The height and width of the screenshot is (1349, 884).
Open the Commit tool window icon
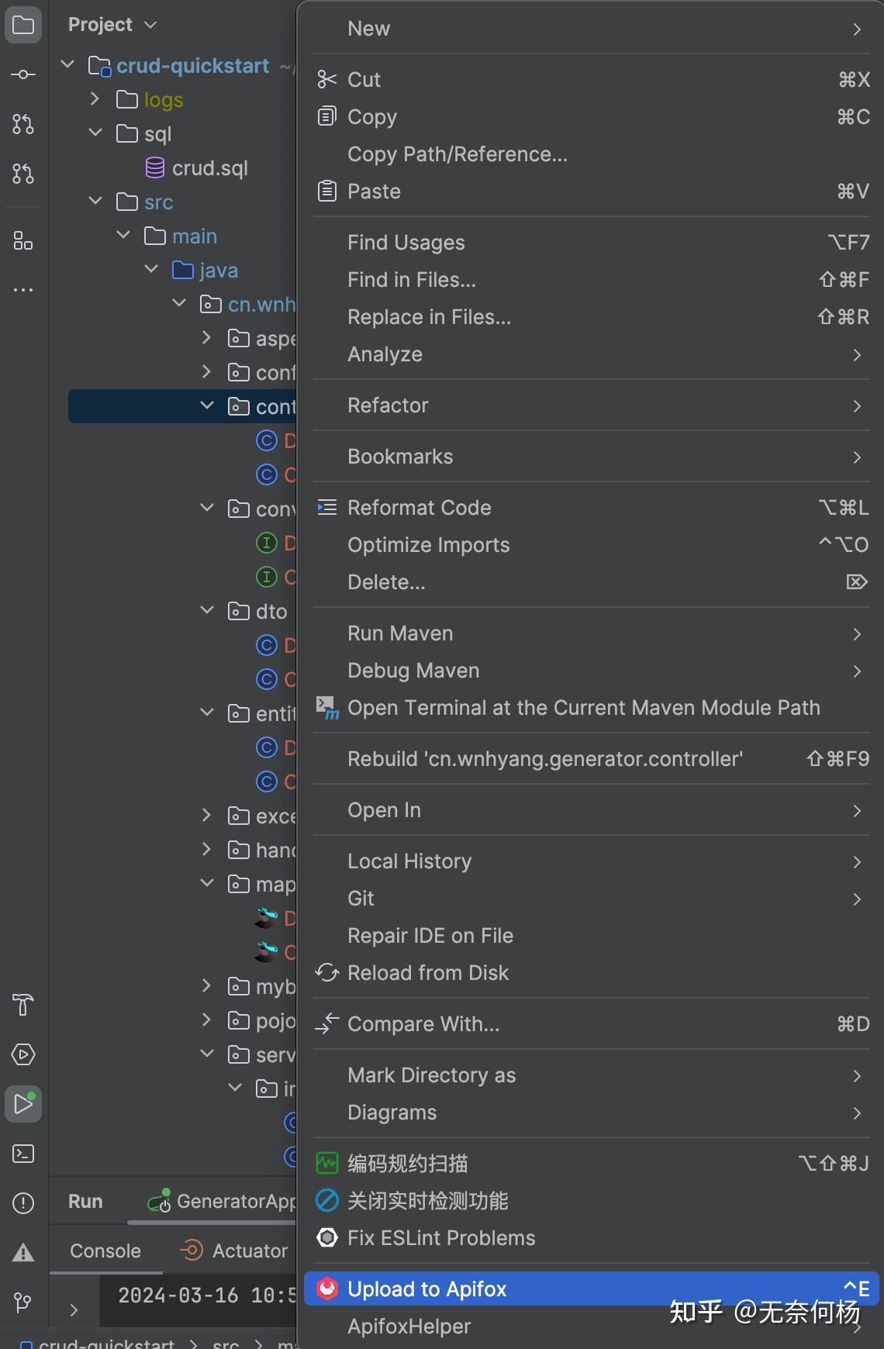tap(23, 74)
